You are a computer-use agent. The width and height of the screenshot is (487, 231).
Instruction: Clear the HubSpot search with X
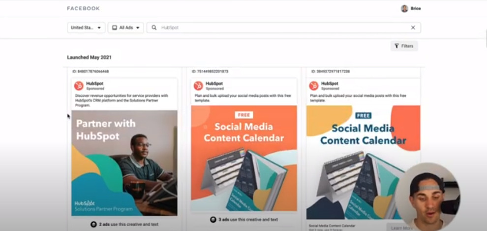click(x=413, y=28)
